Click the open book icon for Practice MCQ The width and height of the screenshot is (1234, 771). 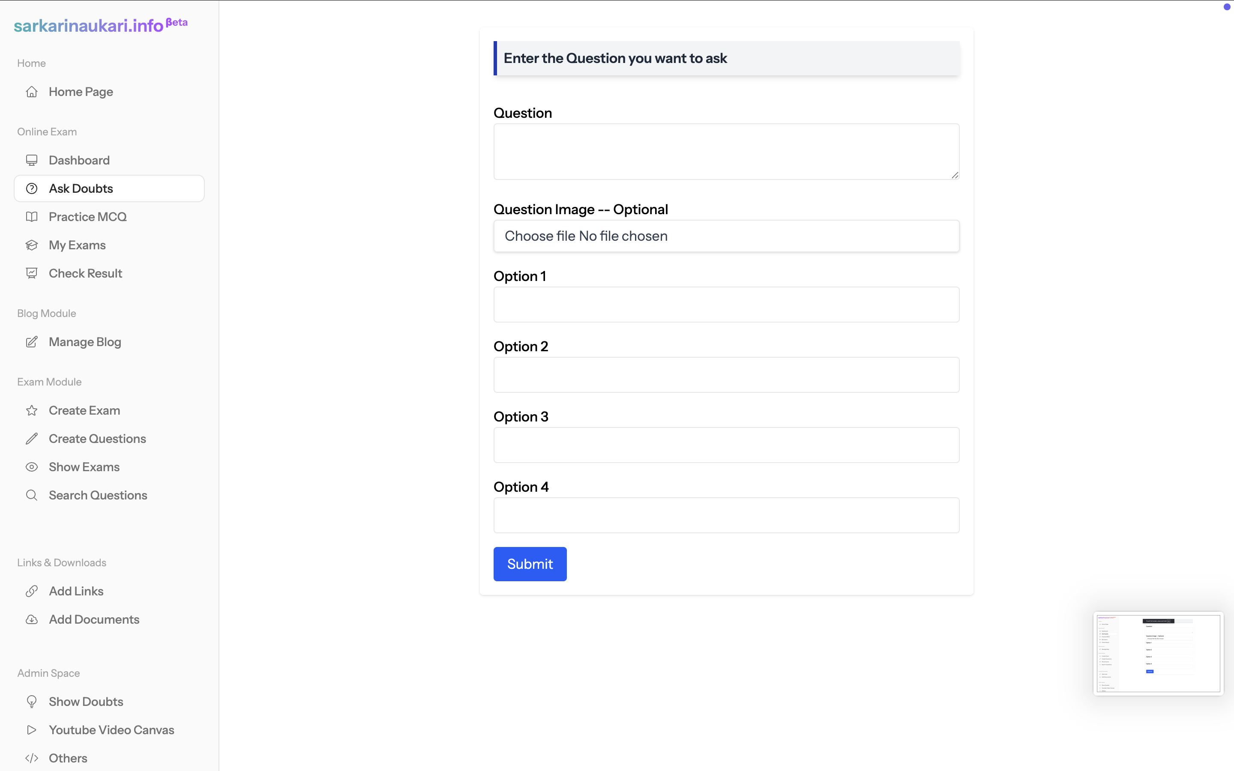(x=32, y=217)
